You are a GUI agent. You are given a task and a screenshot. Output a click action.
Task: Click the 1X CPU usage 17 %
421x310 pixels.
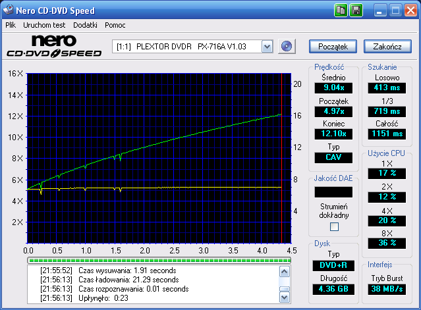pos(387,173)
